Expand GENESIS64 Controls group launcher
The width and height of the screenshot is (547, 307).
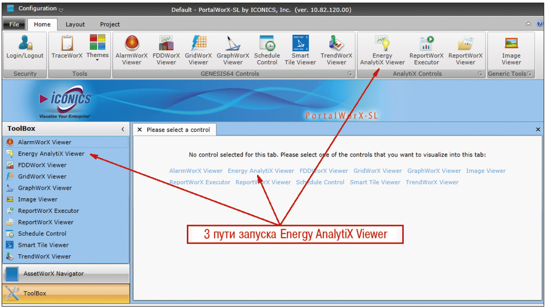tap(350, 74)
